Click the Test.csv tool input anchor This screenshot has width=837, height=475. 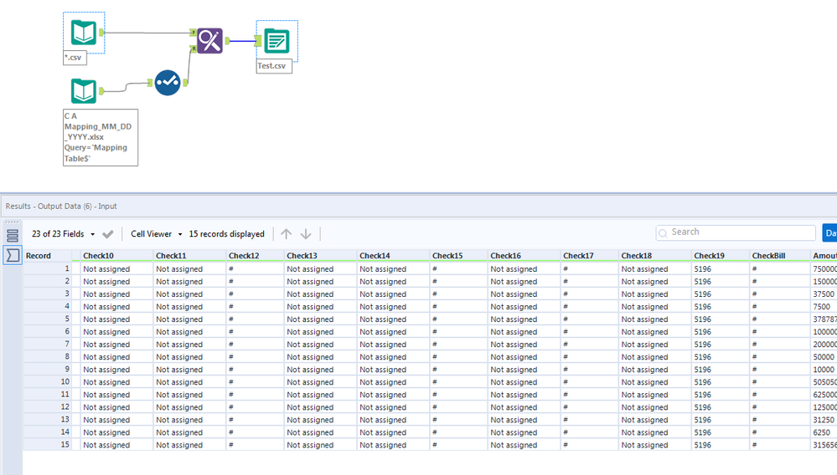click(x=258, y=40)
